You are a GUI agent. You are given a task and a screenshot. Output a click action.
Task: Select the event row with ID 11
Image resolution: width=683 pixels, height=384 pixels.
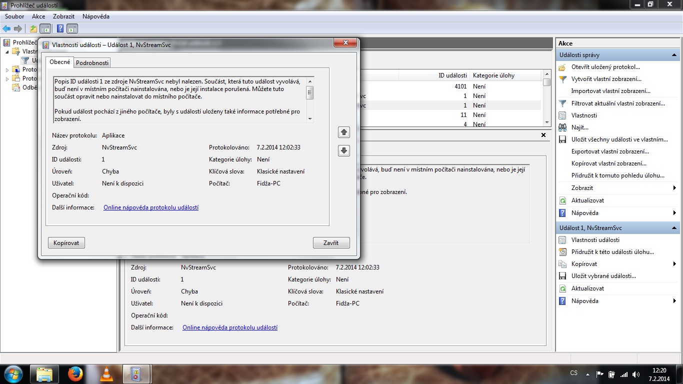[451, 115]
